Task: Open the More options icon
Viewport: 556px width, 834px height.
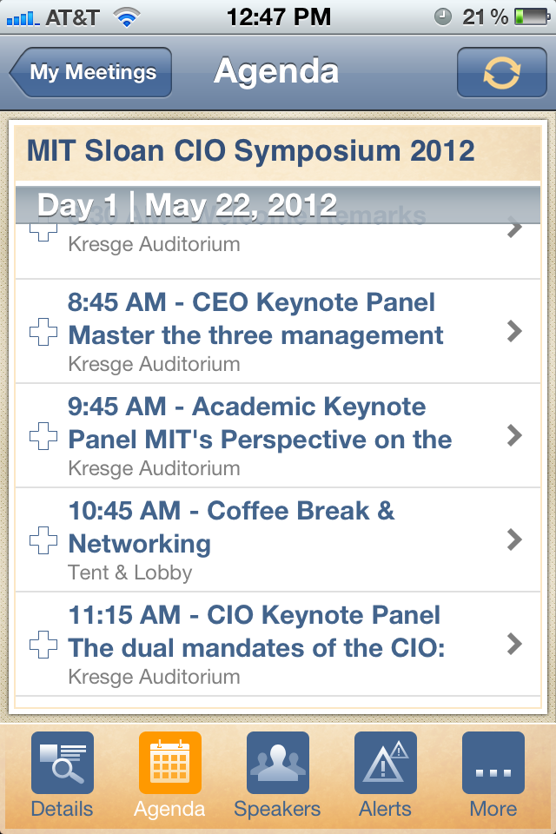Action: pos(493,763)
